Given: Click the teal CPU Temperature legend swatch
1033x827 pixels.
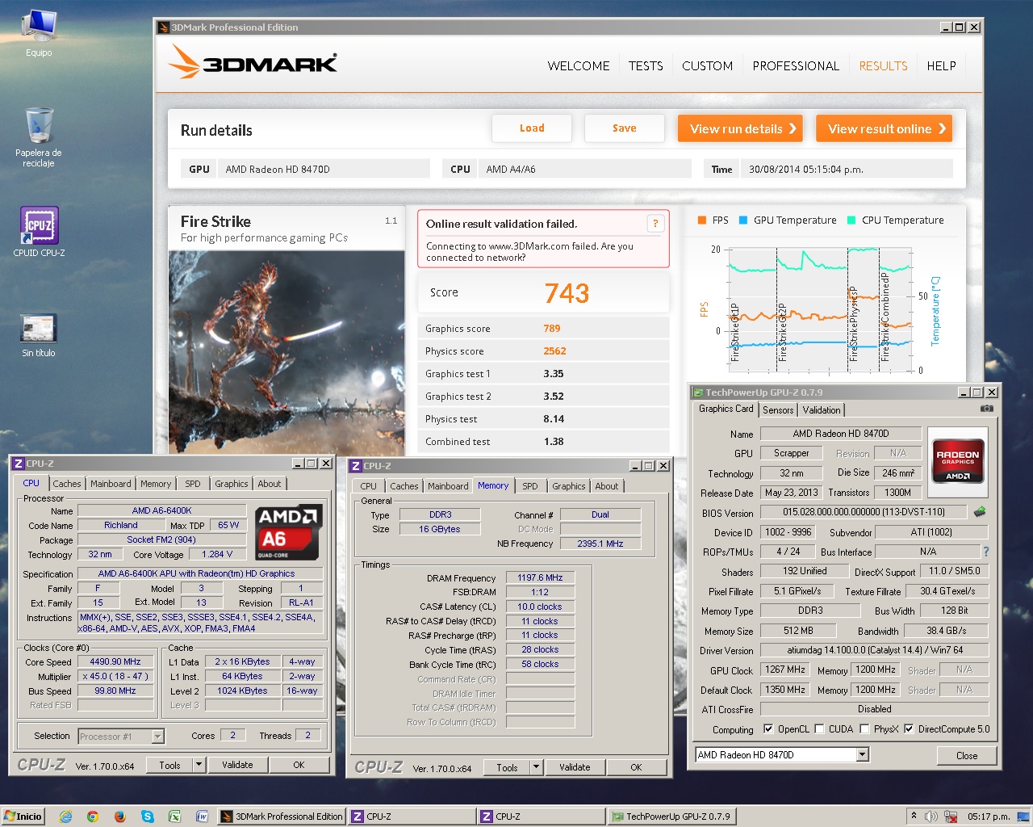Looking at the screenshot, I should point(851,220).
